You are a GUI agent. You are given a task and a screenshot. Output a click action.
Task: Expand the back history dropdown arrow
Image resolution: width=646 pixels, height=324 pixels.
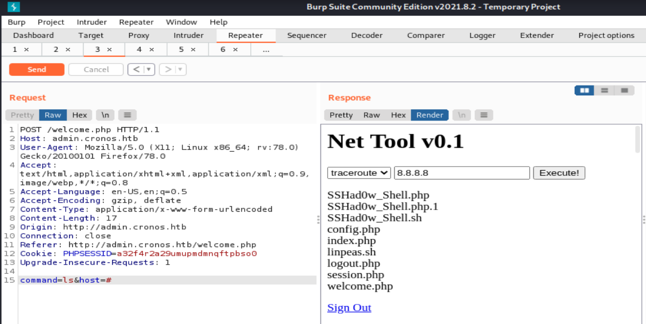149,69
